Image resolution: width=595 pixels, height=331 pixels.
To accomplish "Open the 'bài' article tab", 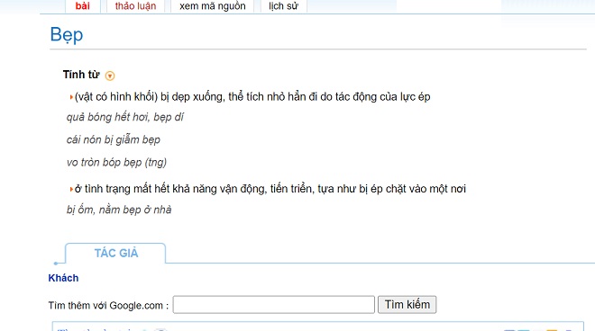I will click(83, 6).
